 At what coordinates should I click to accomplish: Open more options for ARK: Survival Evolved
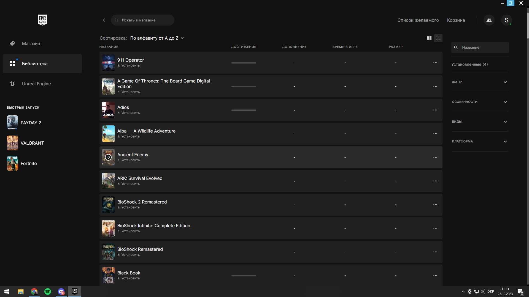(x=435, y=181)
